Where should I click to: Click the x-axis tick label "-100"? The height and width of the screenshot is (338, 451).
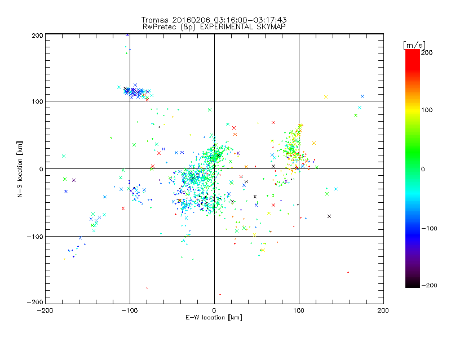tap(130, 310)
